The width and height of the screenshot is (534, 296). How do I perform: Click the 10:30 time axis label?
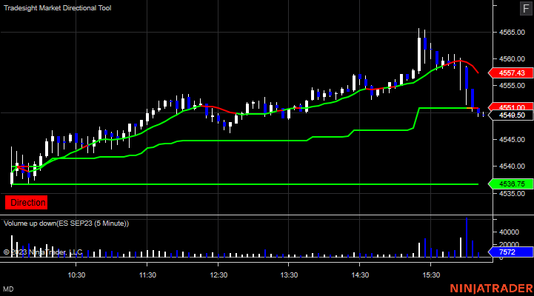pyautogui.click(x=76, y=275)
